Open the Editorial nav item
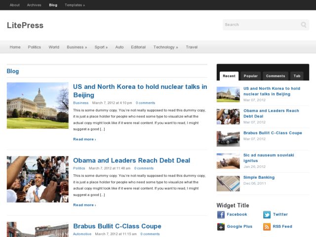316x237 pixels. pos(138,47)
